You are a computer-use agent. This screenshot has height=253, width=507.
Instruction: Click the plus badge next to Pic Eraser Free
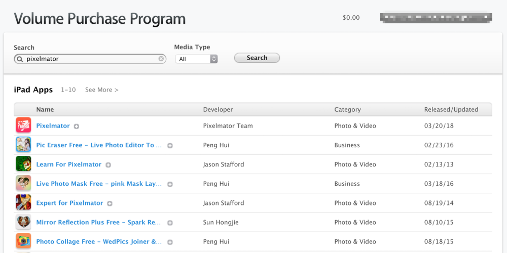170,146
